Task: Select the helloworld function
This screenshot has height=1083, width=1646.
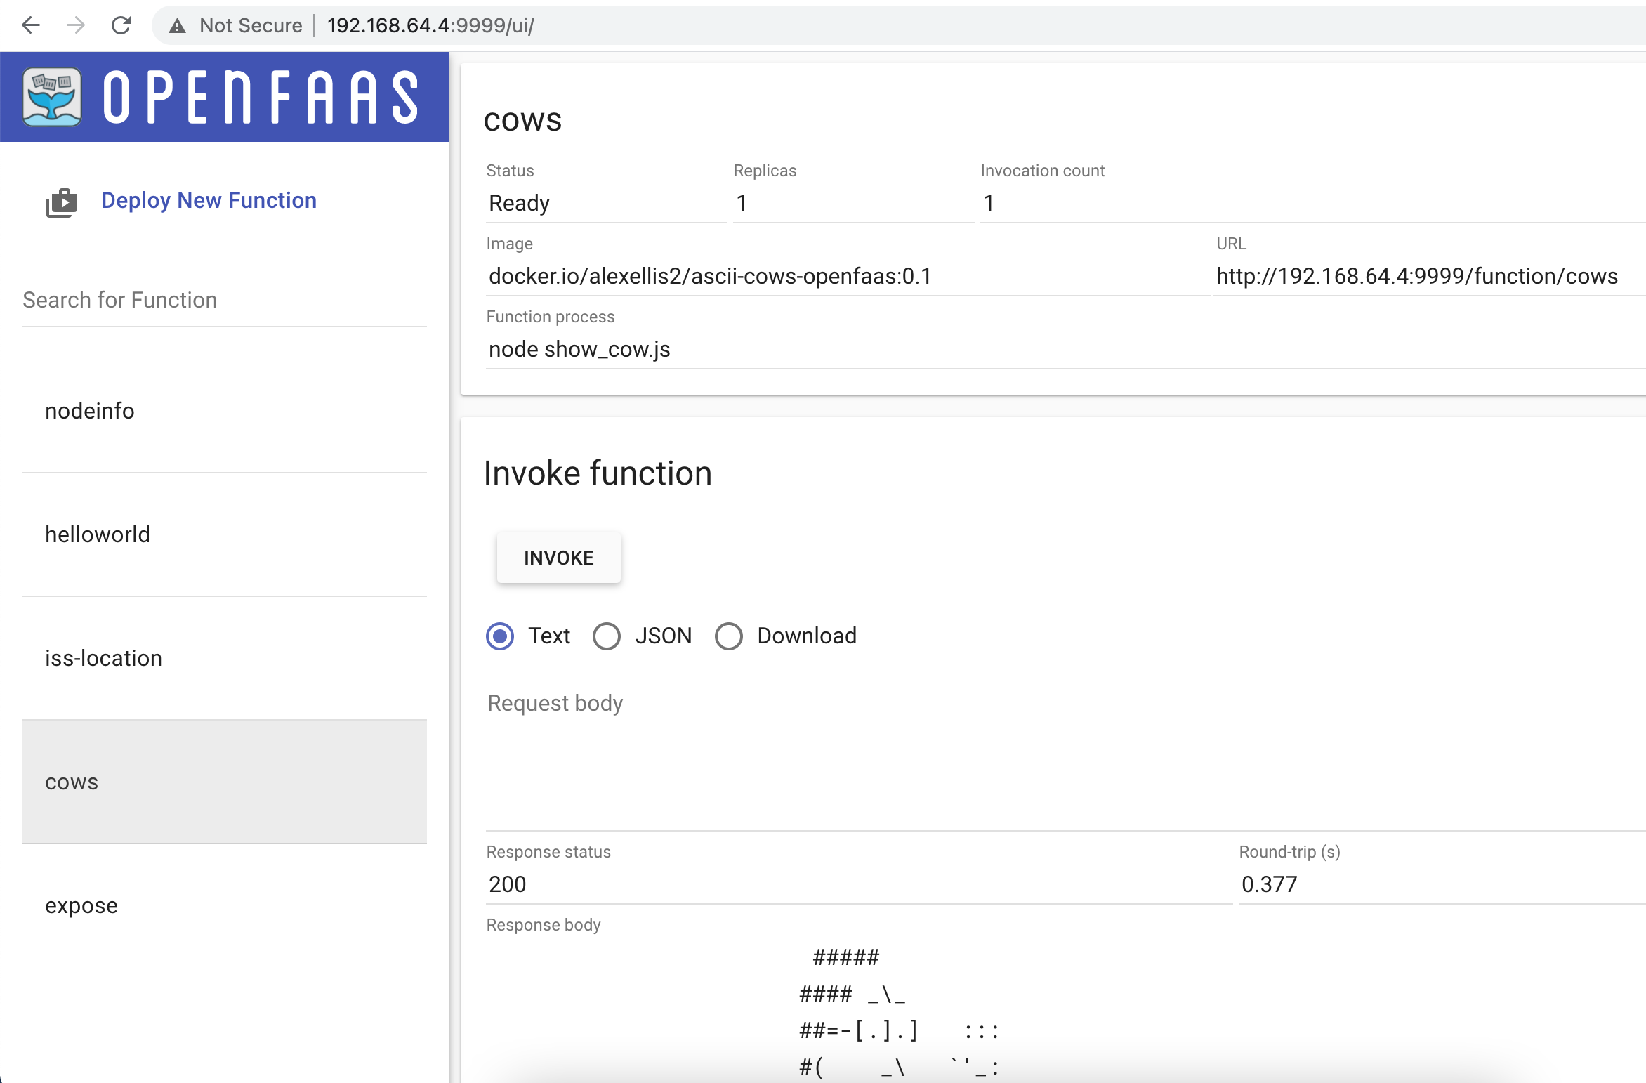Action: pyautogui.click(x=98, y=534)
